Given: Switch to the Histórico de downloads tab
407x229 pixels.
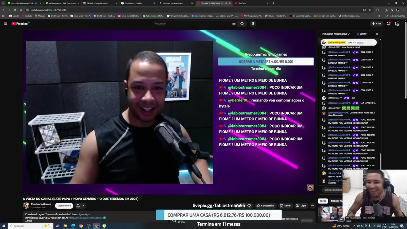Looking at the screenshot, I should (x=176, y=3).
